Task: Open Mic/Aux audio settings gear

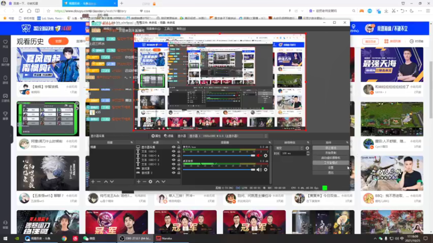Action: point(266,156)
